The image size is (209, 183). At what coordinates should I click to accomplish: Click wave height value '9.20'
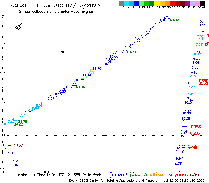point(195,68)
